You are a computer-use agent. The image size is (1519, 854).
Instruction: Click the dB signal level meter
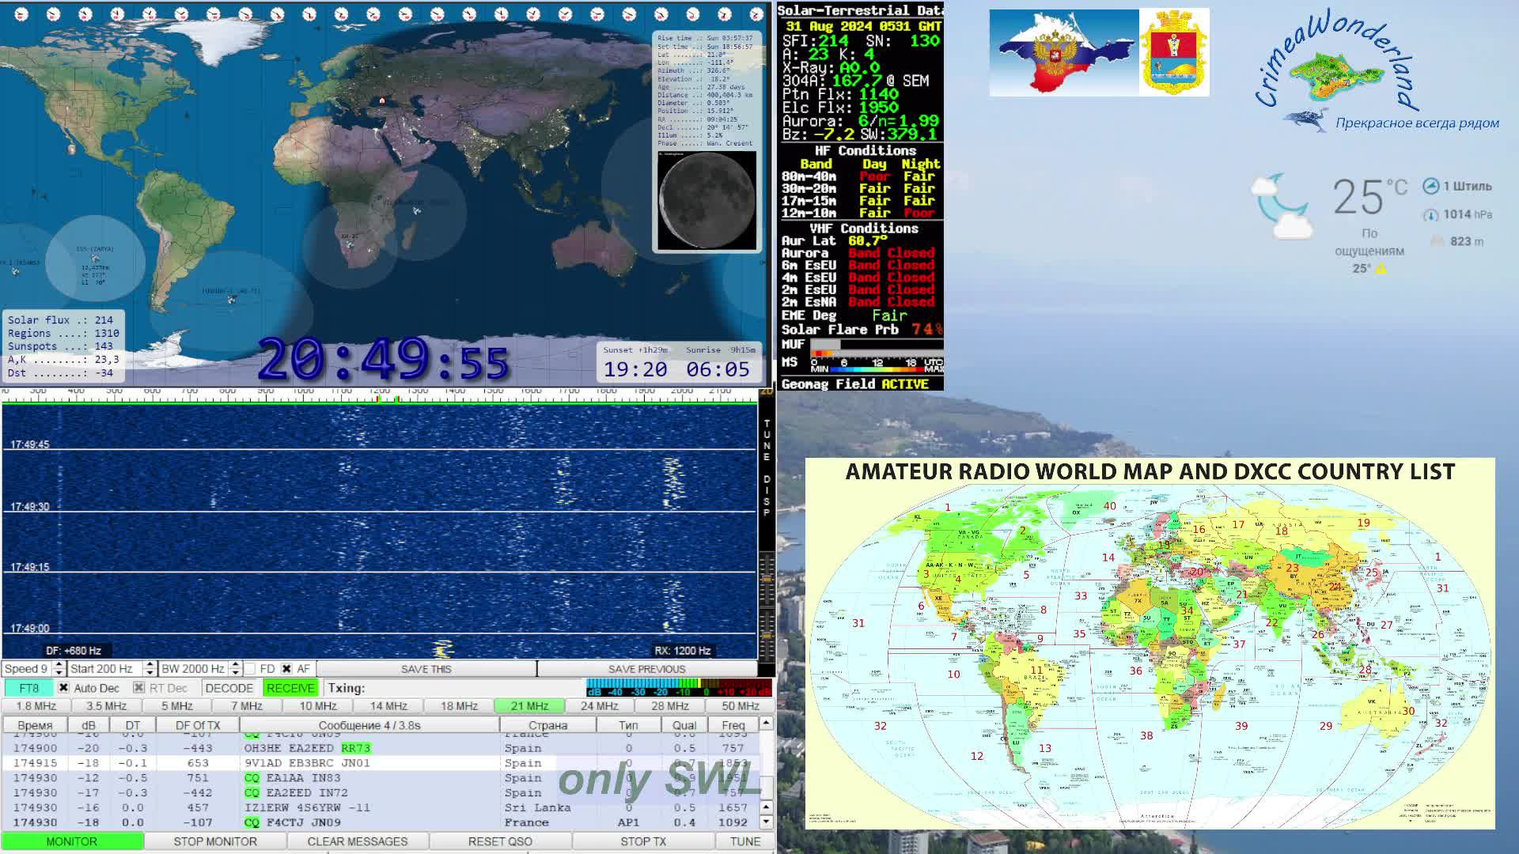click(x=678, y=687)
